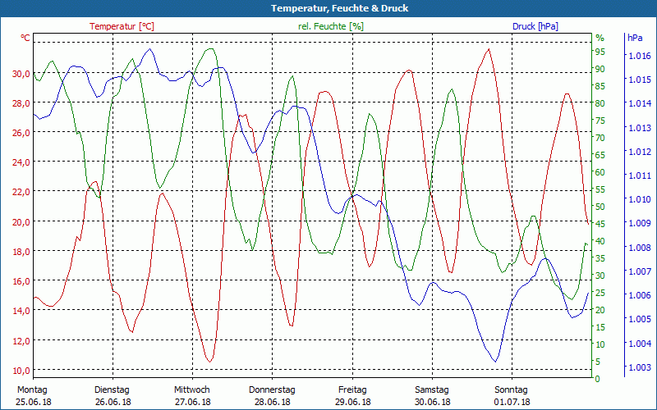
Task: Click the '28,0' temperature axis value
Action: (21, 103)
